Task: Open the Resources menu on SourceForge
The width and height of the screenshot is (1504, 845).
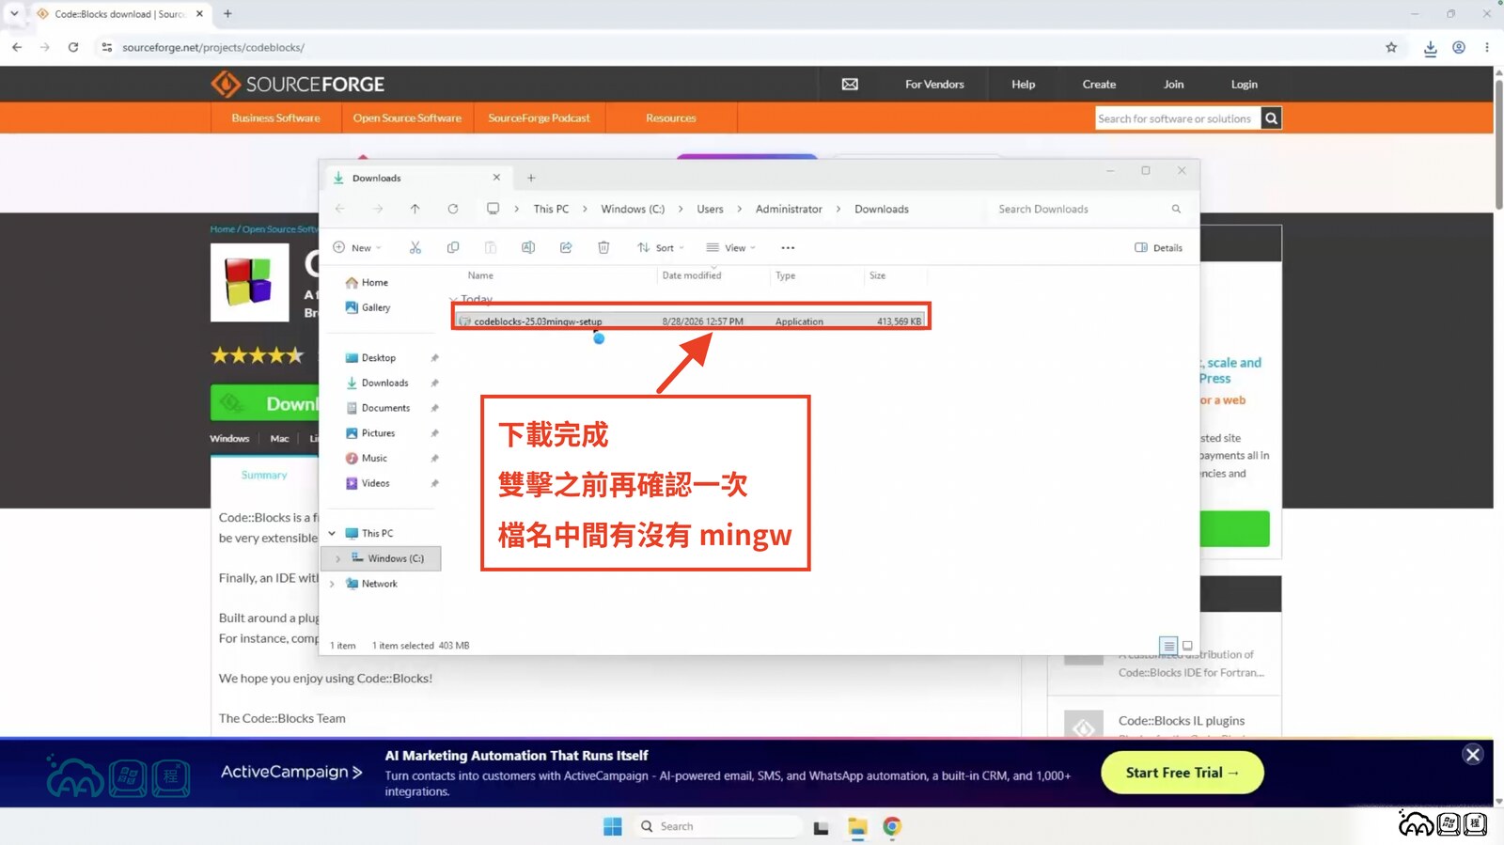Action: pos(671,118)
